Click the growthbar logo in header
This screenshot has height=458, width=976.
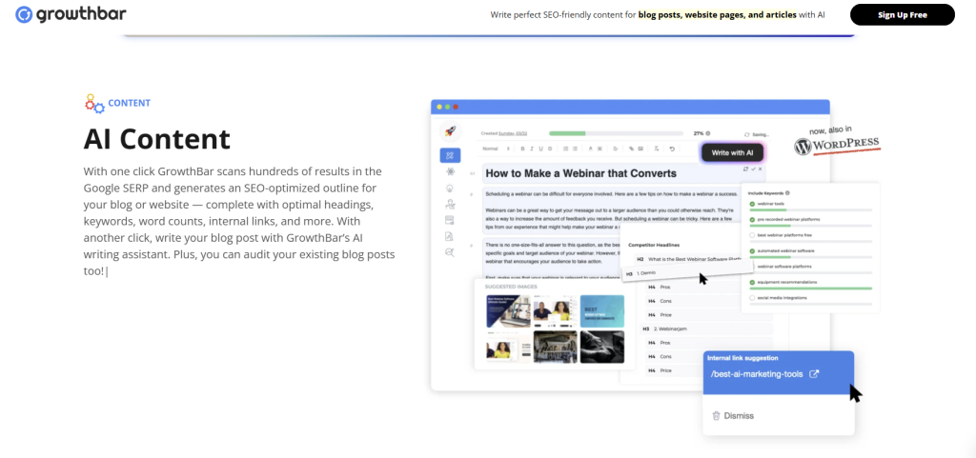[x=71, y=14]
